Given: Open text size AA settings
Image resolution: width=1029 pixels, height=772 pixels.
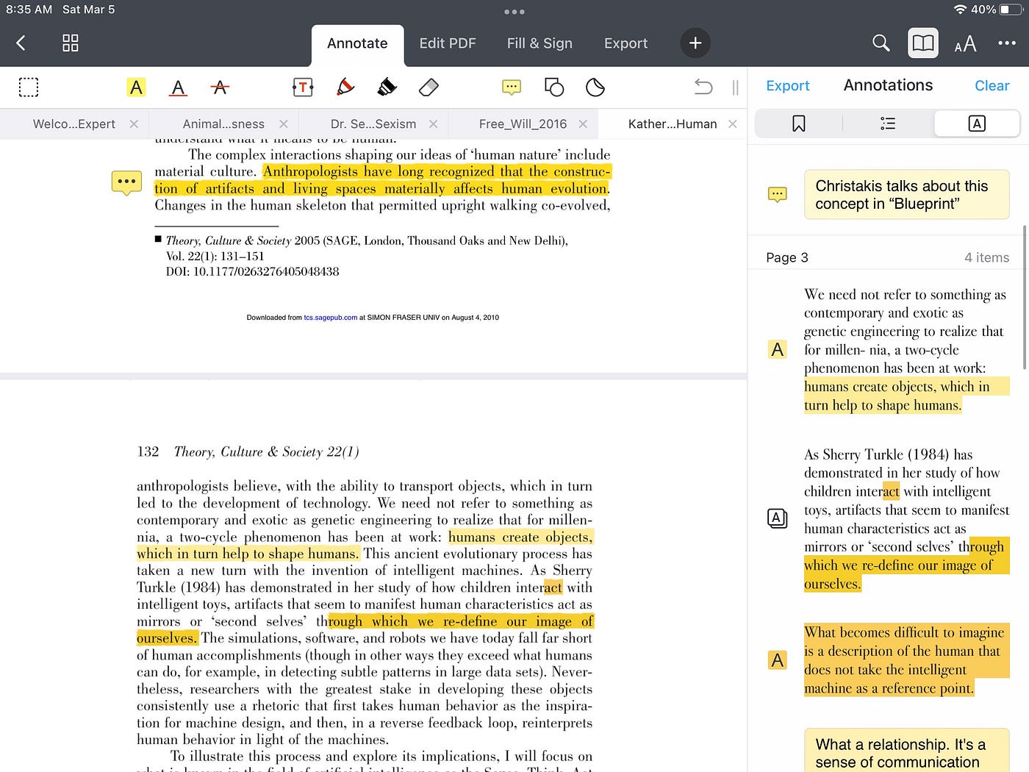Looking at the screenshot, I should click(x=965, y=44).
